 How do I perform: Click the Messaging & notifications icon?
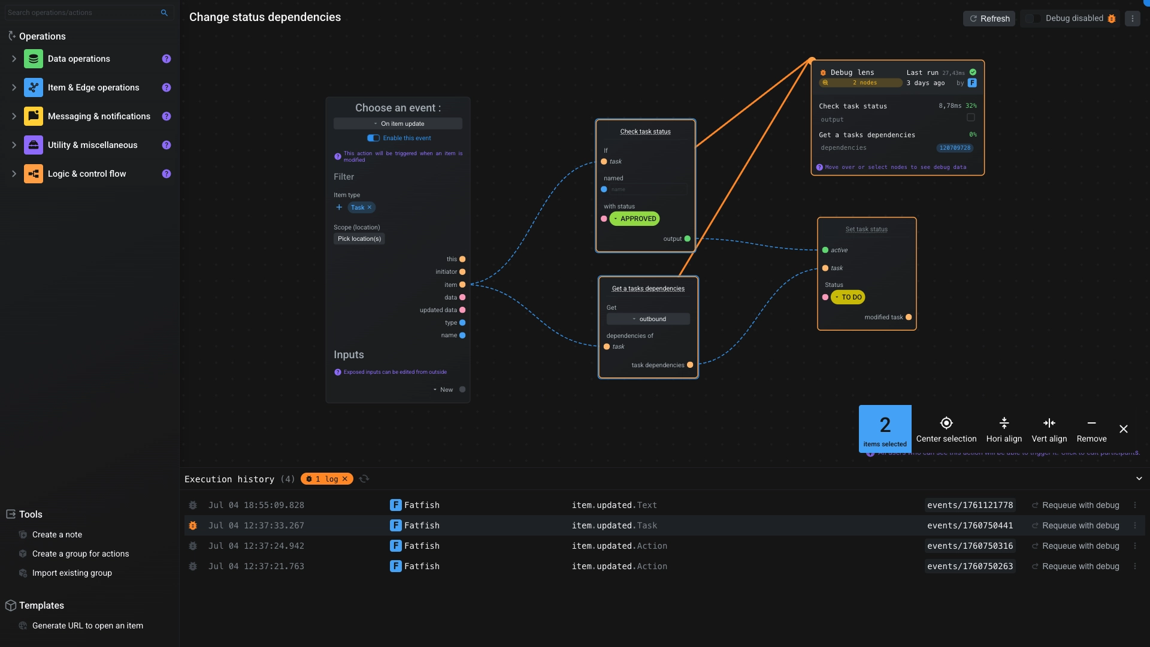pyautogui.click(x=34, y=116)
